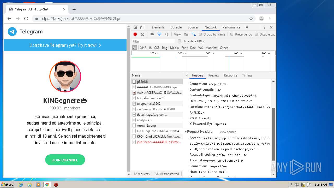Image resolution: width=334 pixels, height=188 pixels.
Task: Select the inspect element picker icon
Action: pos(135,27)
